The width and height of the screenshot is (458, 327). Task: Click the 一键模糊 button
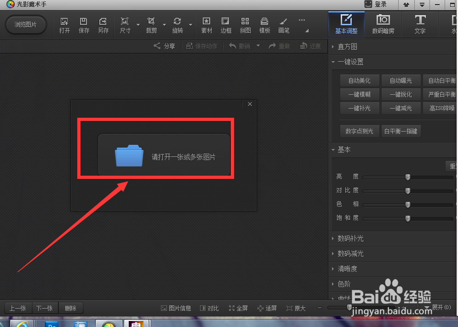coord(360,94)
